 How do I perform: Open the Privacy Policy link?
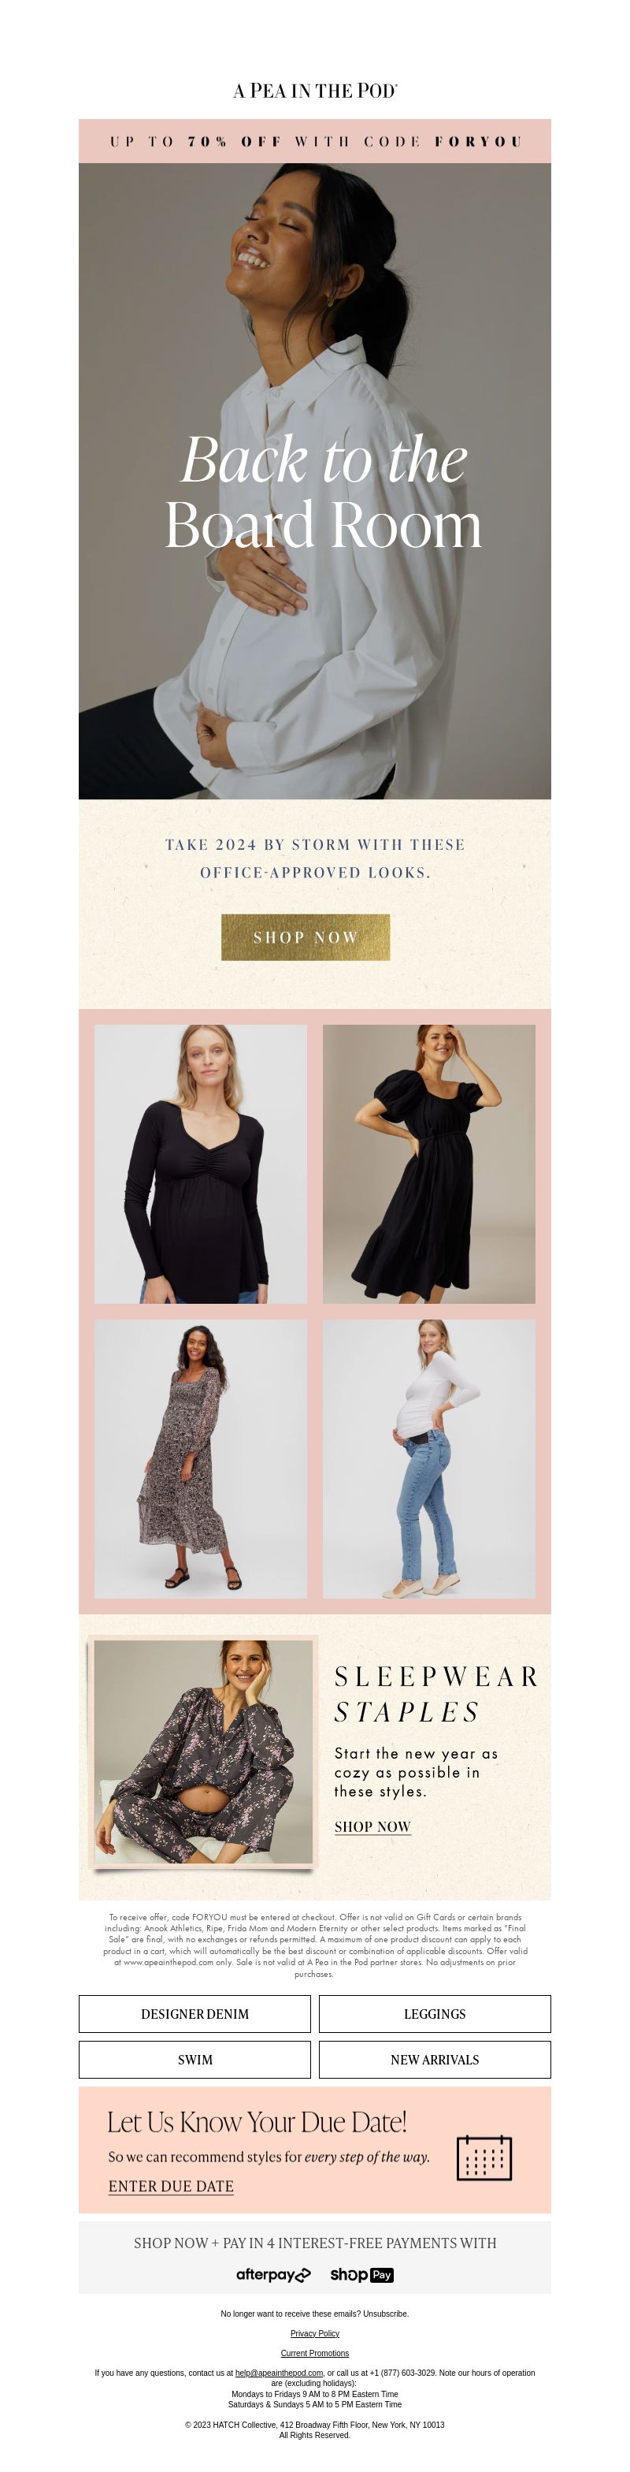pos(314,2332)
